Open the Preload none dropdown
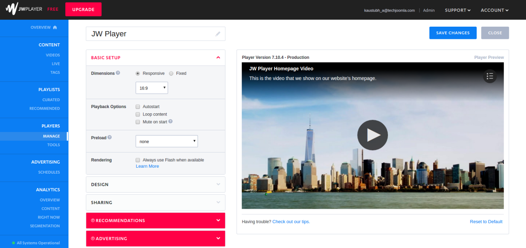The image size is (526, 248). (x=167, y=141)
